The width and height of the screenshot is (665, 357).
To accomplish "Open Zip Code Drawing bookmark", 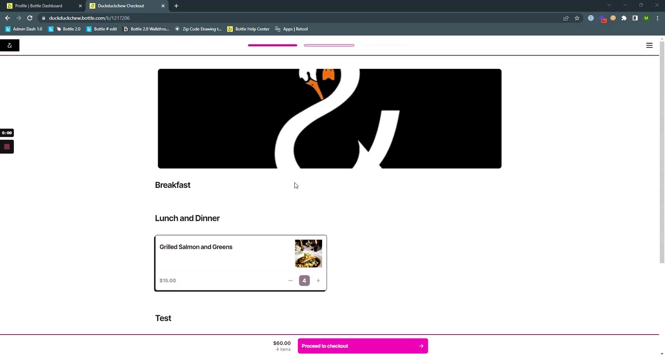I will [199, 29].
